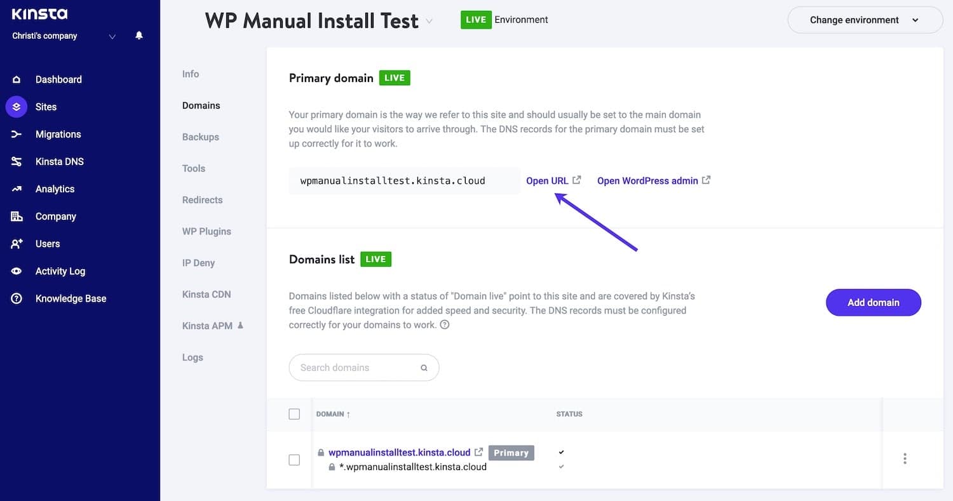Open the Logs tab

(x=193, y=357)
